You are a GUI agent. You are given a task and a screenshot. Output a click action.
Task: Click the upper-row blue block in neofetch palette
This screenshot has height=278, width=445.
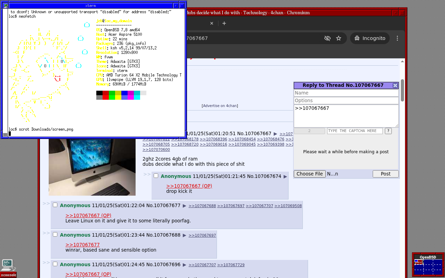pos(124,93)
